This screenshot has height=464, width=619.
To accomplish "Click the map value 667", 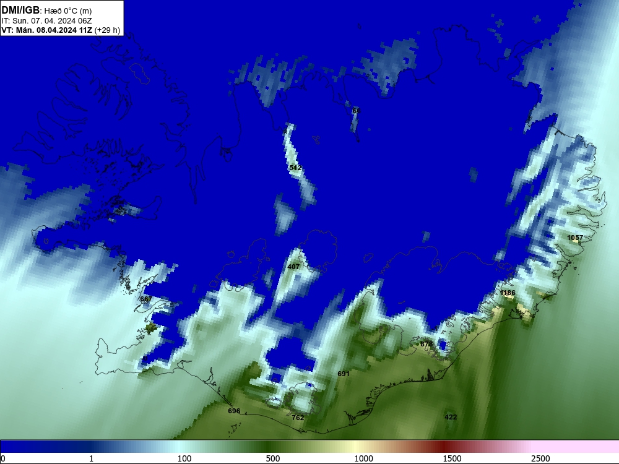I will (x=146, y=299).
